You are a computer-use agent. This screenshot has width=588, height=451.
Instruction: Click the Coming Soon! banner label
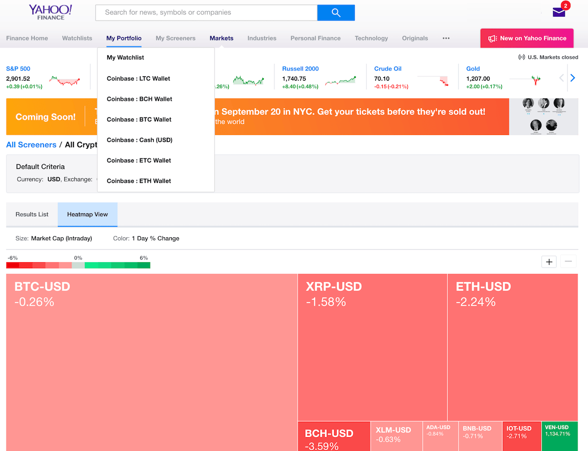point(46,117)
